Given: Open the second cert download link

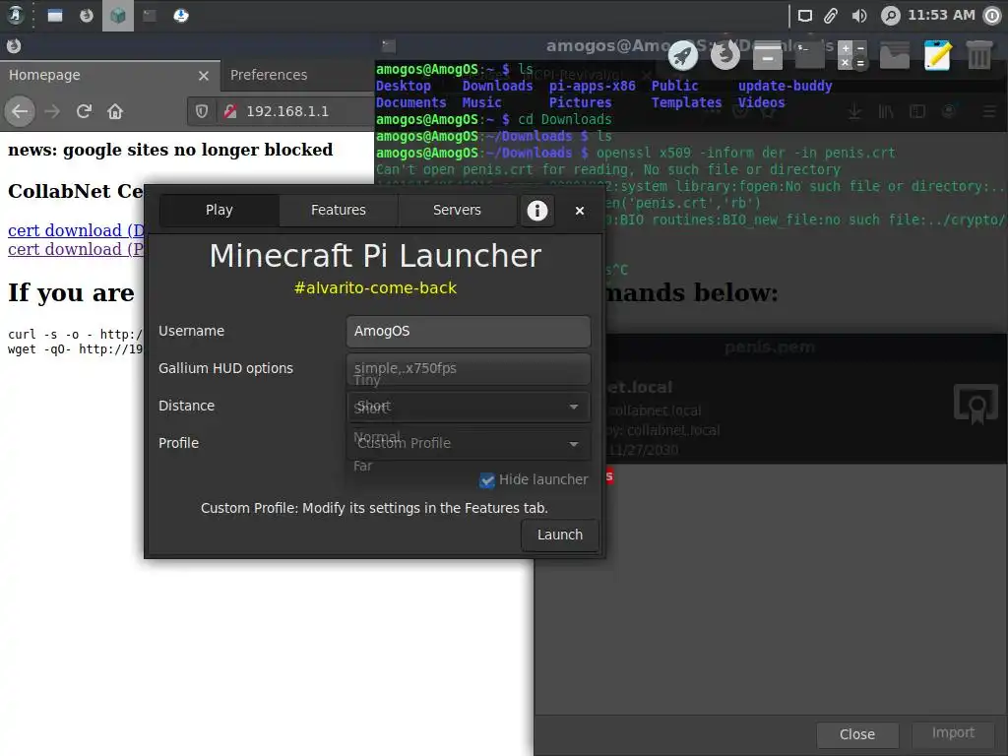Looking at the screenshot, I should pyautogui.click(x=76, y=249).
